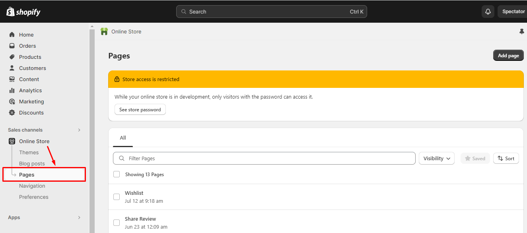
Task: Click the Online Store storefront icon
Action: [x=12, y=141]
